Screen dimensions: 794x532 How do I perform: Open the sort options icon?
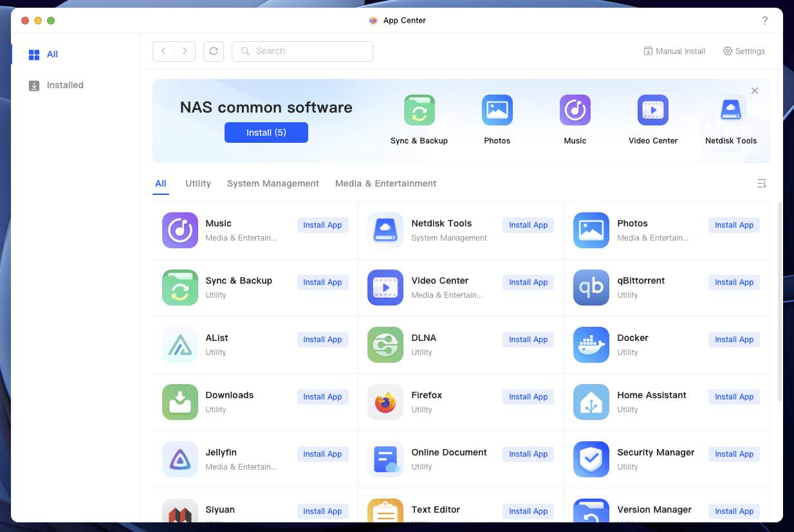point(762,183)
